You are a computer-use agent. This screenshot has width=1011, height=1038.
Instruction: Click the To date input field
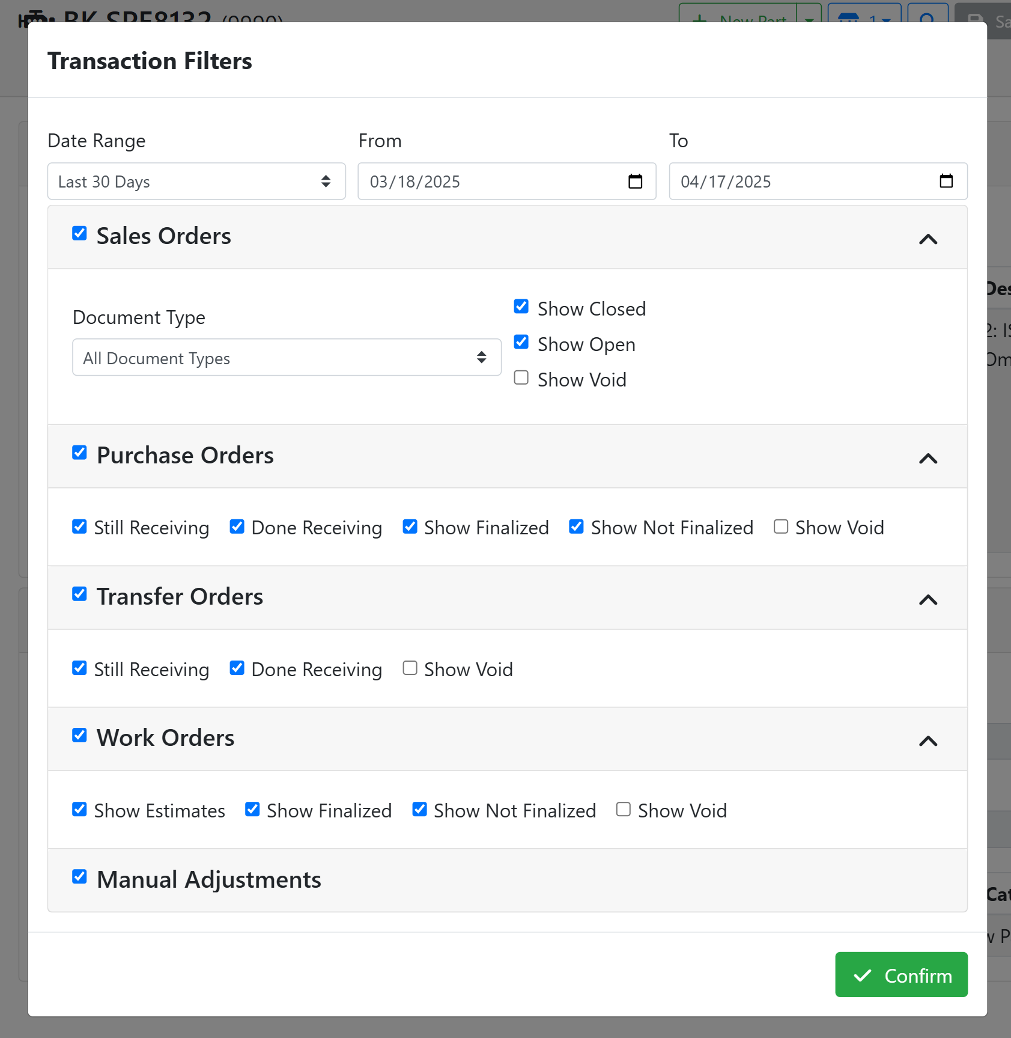click(x=803, y=182)
